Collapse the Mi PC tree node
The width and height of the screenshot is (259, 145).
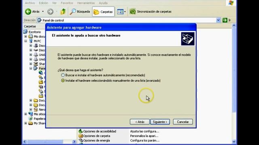tap(25, 41)
